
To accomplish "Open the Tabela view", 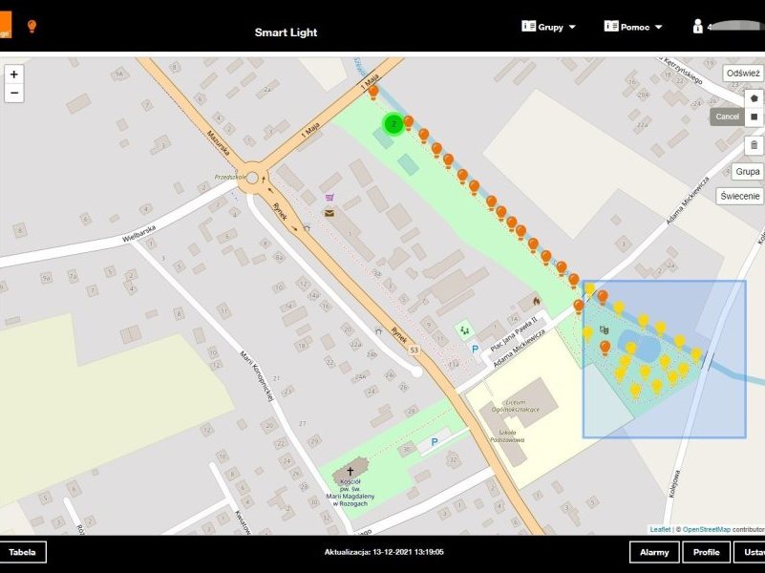I will click(x=22, y=552).
